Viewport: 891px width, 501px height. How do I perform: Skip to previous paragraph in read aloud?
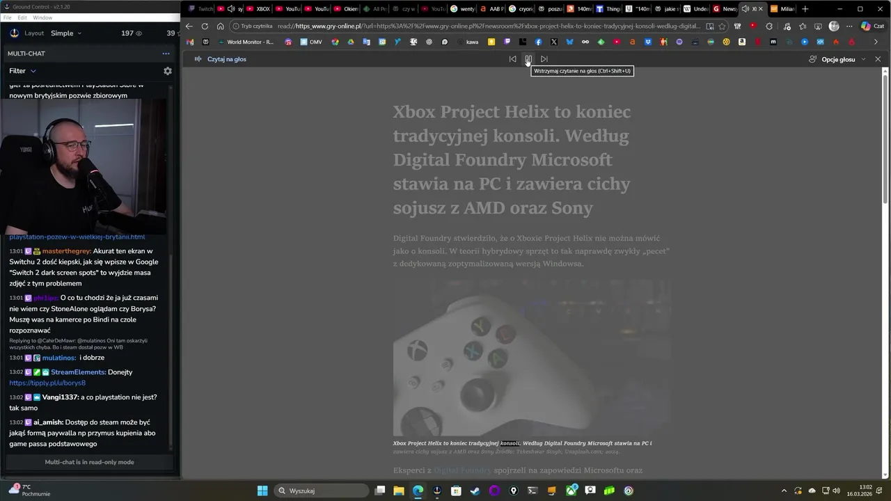[x=513, y=59]
